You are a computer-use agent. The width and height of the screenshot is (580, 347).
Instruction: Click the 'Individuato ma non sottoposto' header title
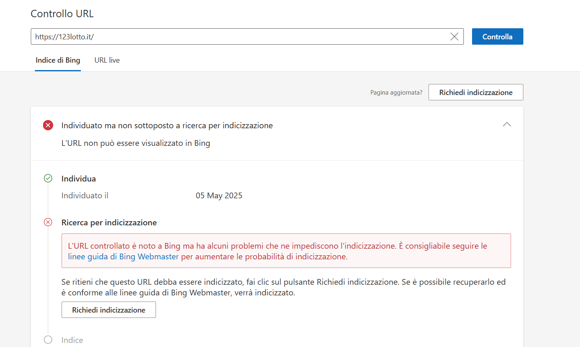tap(167, 125)
